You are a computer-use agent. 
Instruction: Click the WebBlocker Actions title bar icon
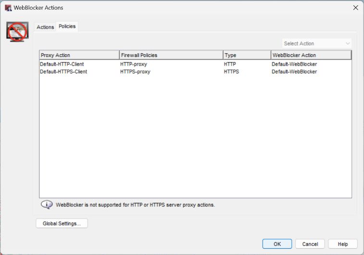point(8,8)
